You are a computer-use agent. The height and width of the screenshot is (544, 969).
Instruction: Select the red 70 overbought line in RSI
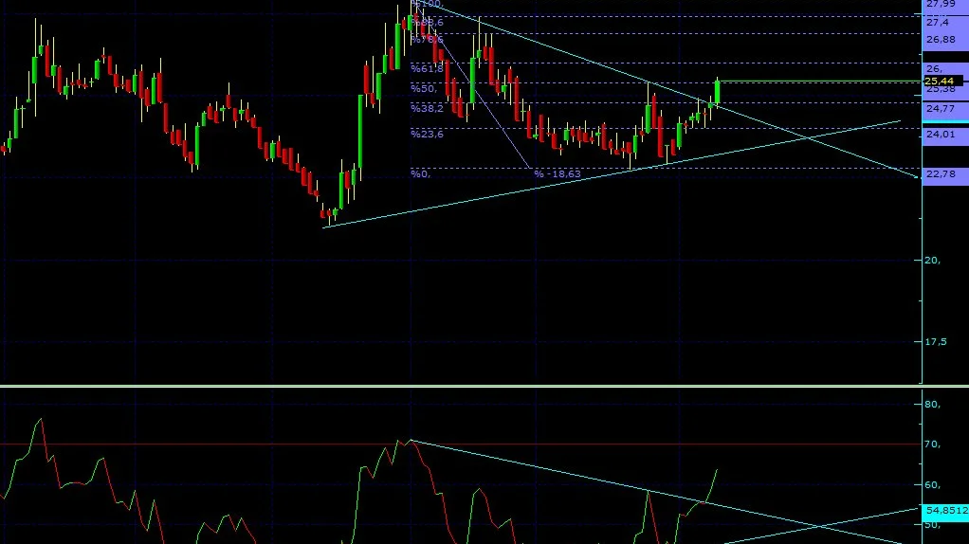click(x=461, y=444)
